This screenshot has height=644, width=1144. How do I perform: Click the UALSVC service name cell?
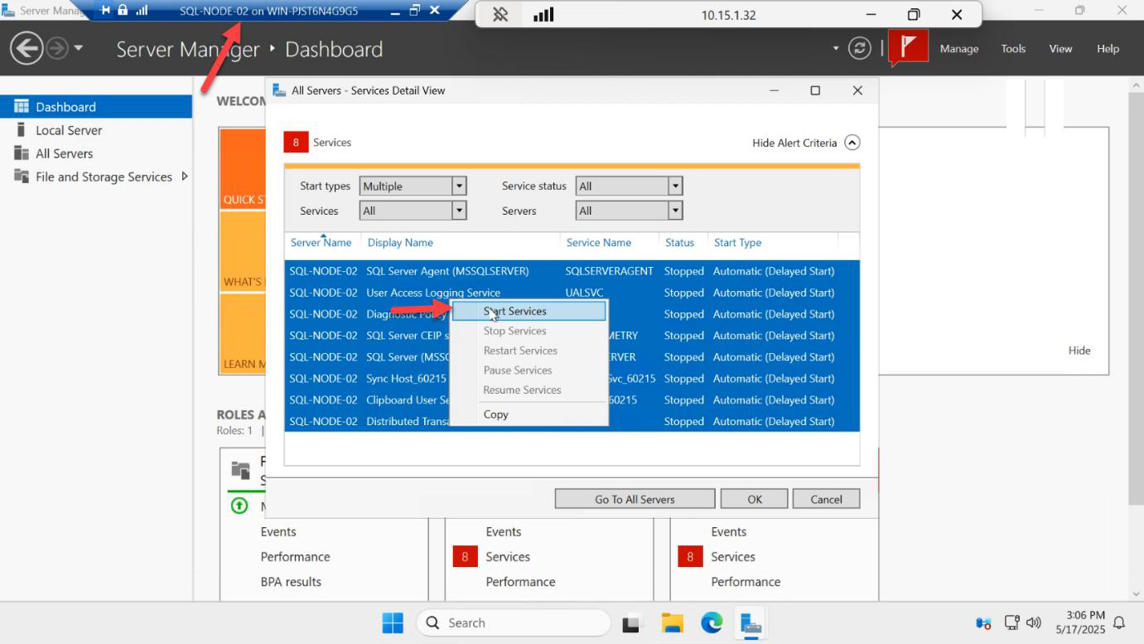[x=584, y=293]
